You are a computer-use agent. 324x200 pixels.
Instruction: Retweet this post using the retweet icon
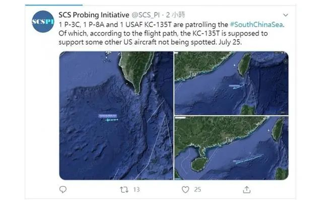click(x=124, y=189)
